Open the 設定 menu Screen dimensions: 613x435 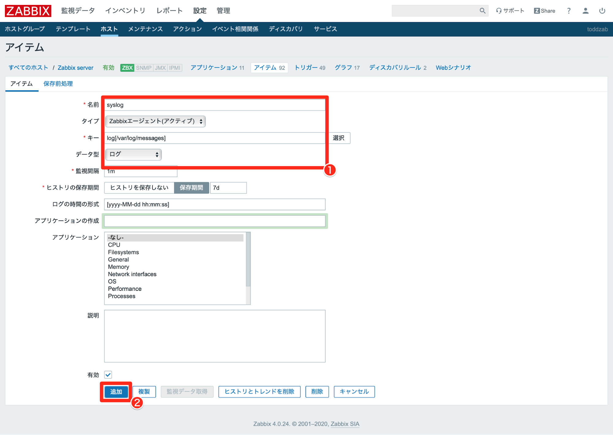coord(200,11)
